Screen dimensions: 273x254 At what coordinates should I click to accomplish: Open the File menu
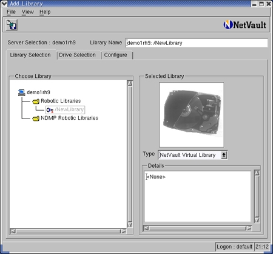click(11, 12)
